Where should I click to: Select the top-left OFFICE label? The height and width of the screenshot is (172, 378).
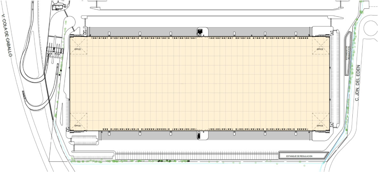click(x=78, y=49)
